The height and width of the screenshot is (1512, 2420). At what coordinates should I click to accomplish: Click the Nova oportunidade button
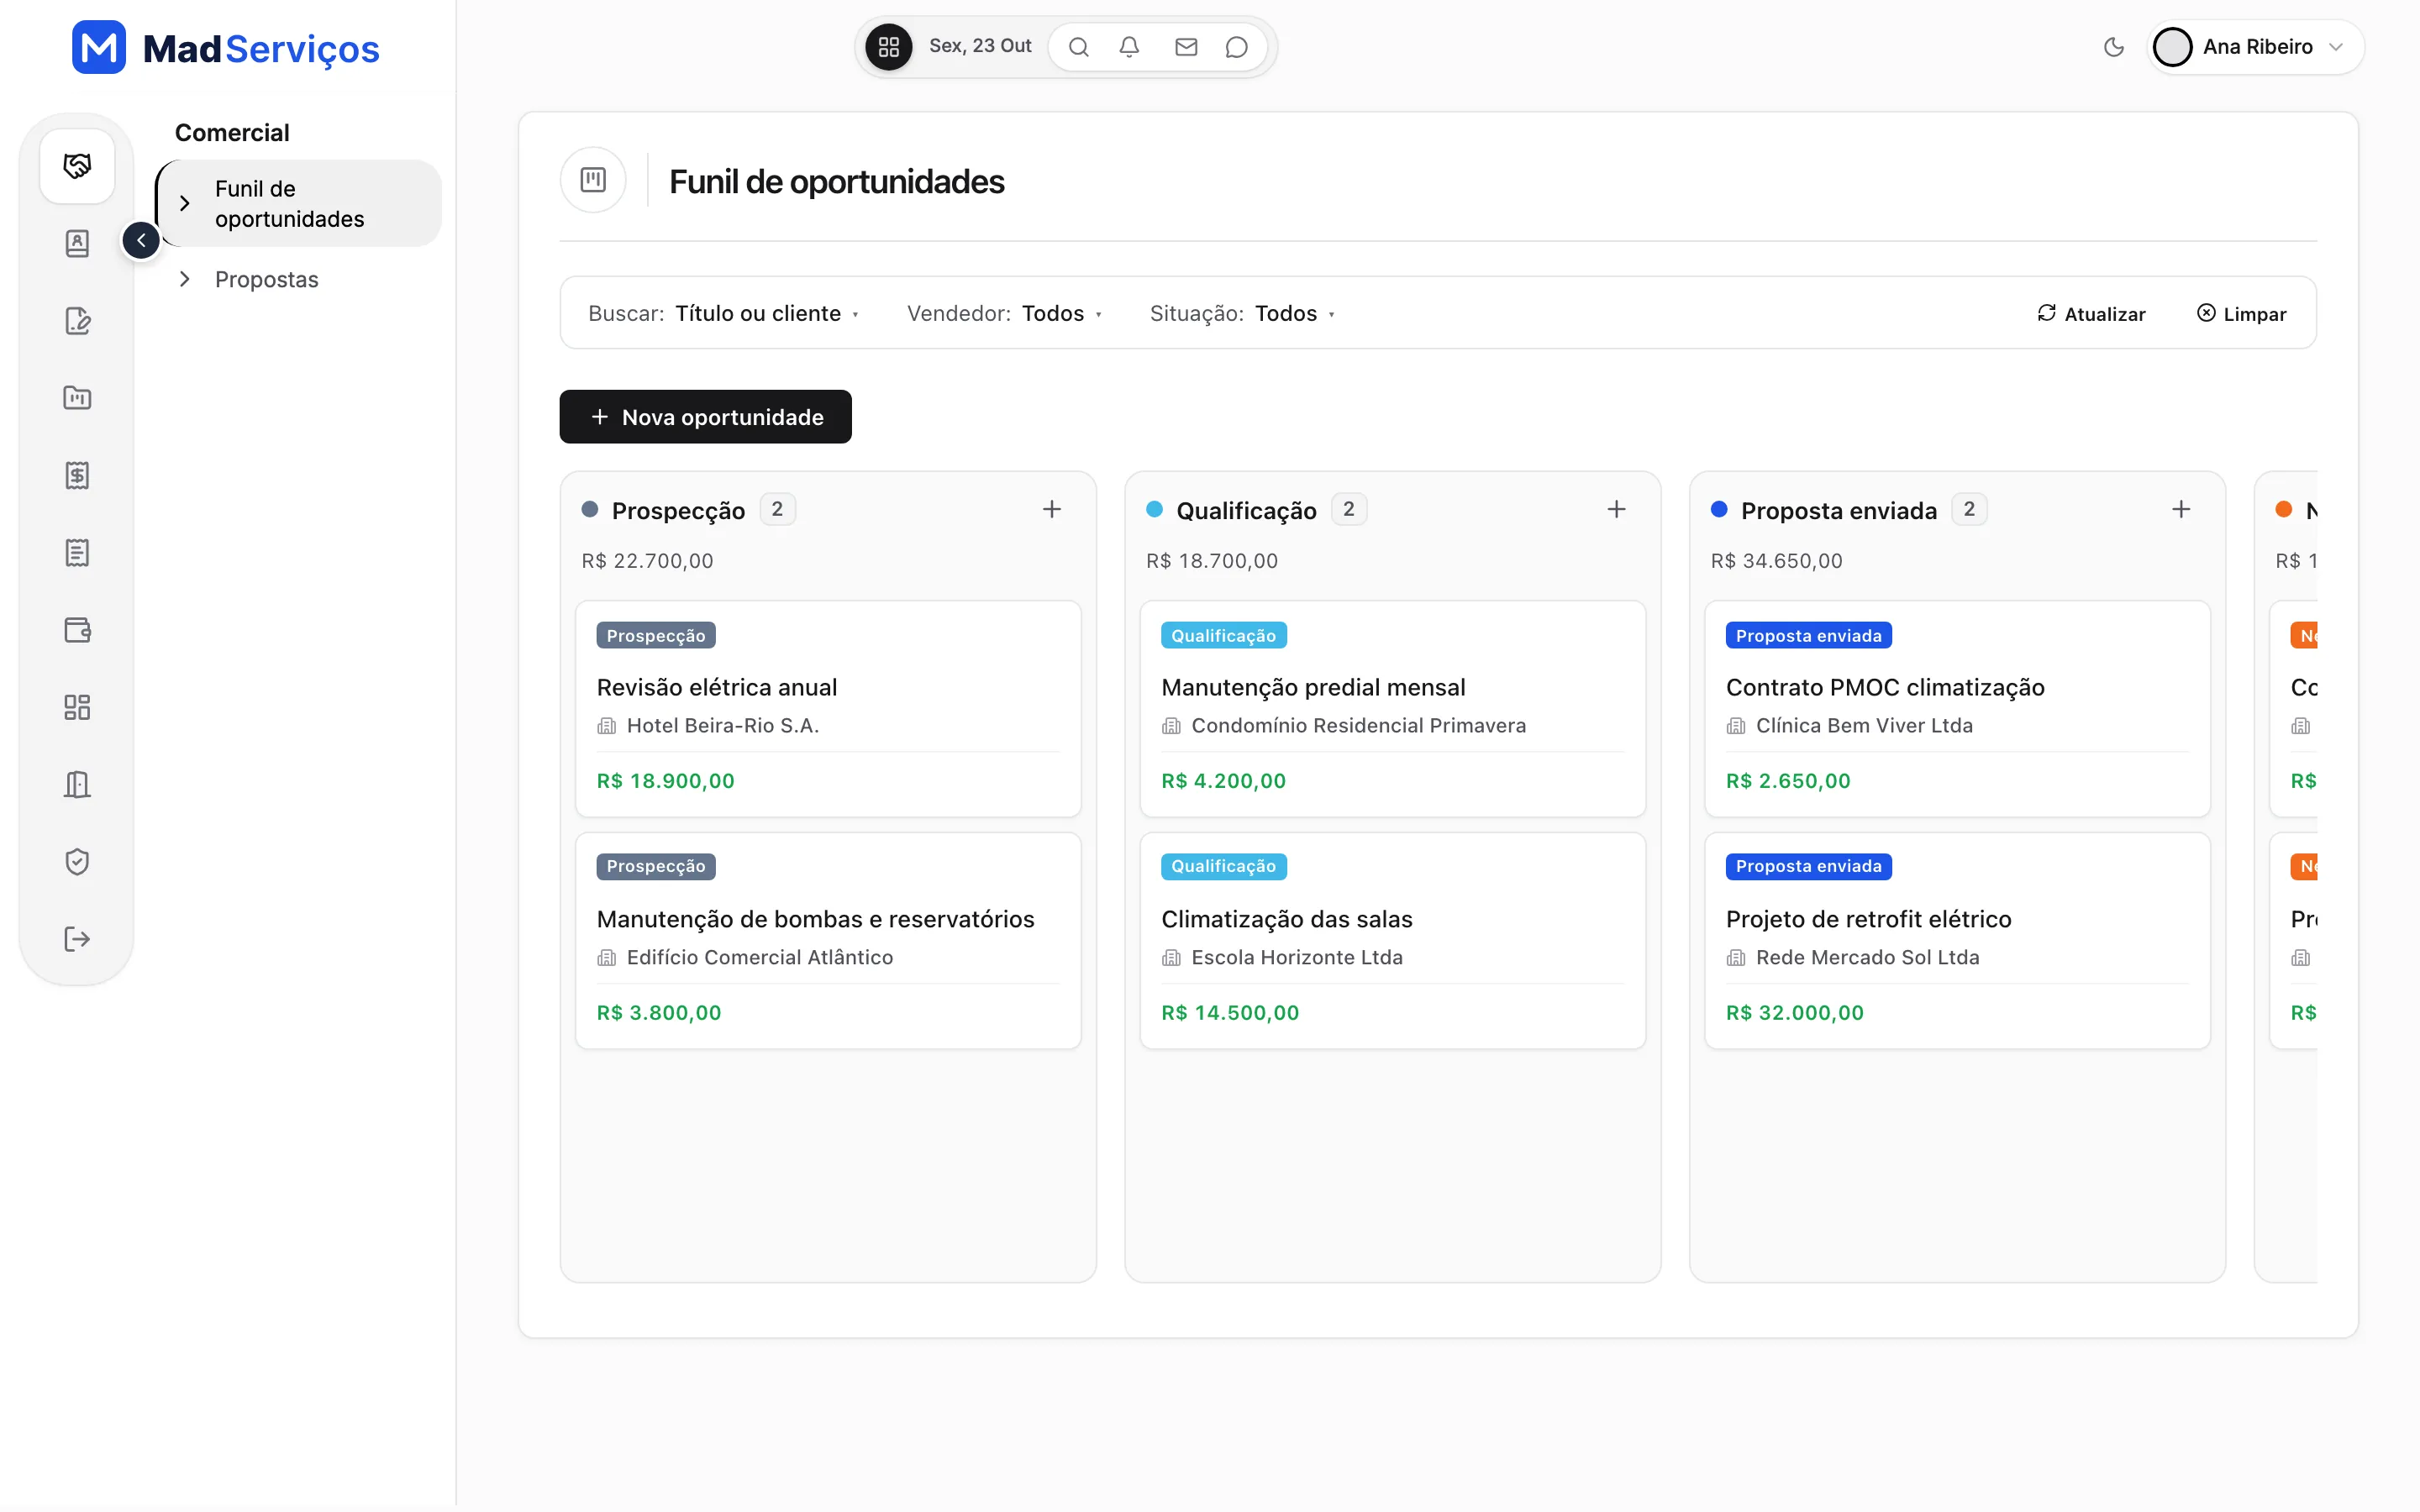click(x=705, y=417)
